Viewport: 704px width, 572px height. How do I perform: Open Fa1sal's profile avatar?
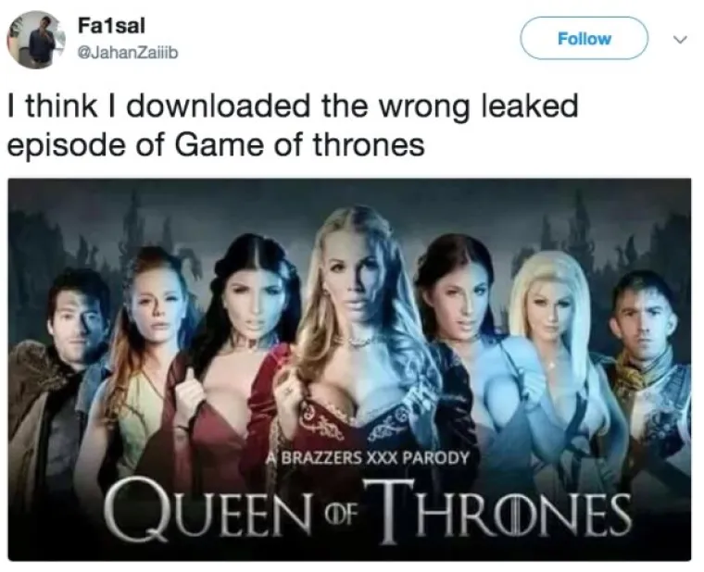[36, 40]
